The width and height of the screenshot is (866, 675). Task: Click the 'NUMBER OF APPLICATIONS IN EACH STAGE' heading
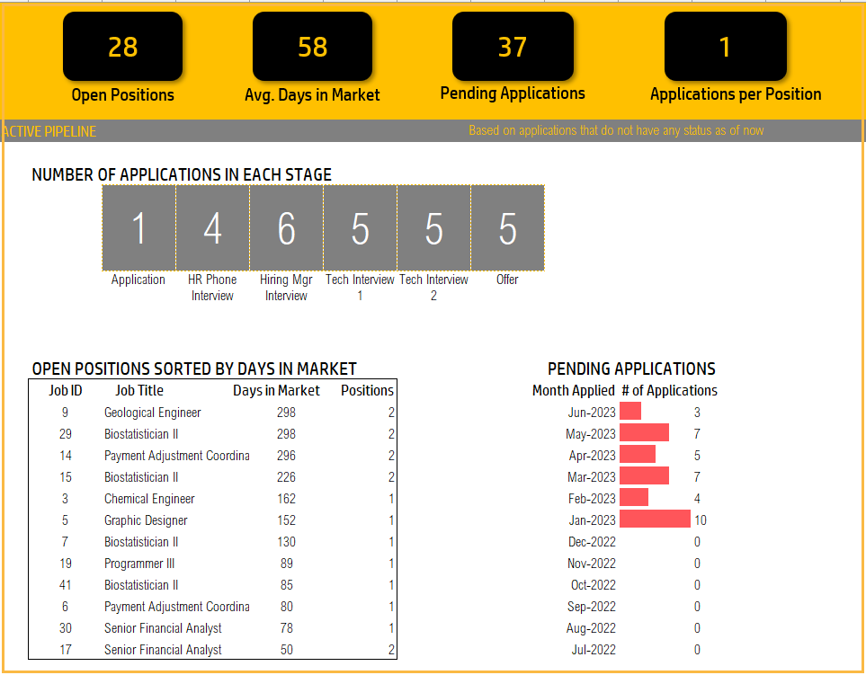[x=182, y=175]
